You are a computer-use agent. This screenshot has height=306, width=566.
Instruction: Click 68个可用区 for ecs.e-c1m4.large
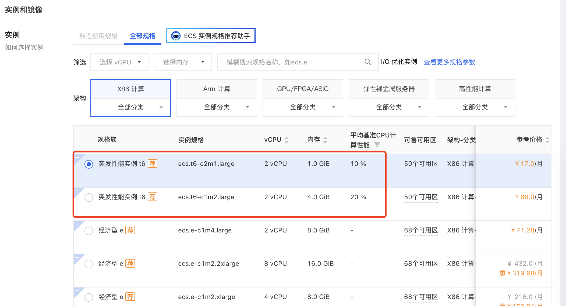coord(421,230)
